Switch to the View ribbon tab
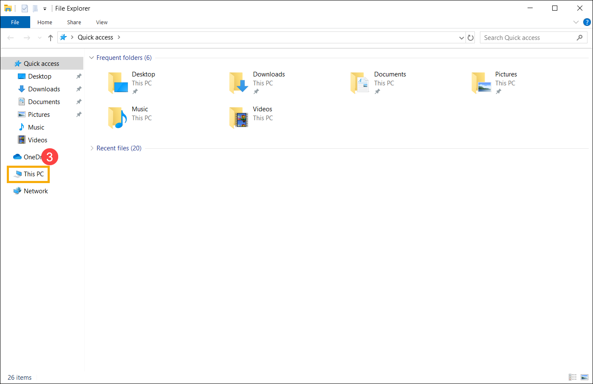Screen dimensions: 593x384 [102, 22]
